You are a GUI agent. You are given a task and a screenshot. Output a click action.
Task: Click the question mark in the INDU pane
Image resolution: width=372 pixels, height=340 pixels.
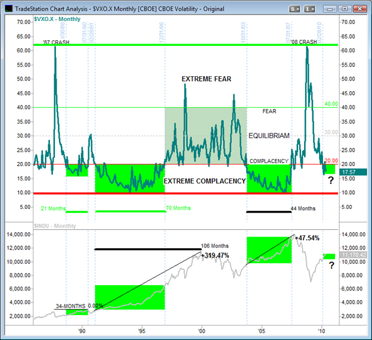[x=331, y=265]
